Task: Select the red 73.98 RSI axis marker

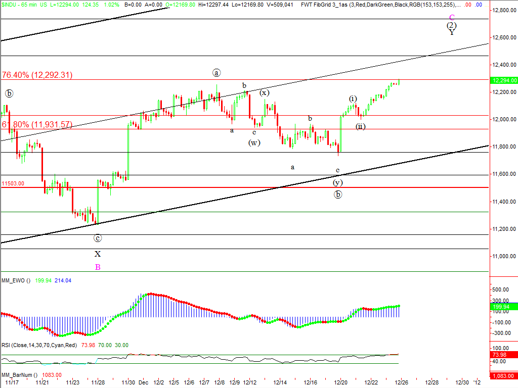Action: coord(500,355)
